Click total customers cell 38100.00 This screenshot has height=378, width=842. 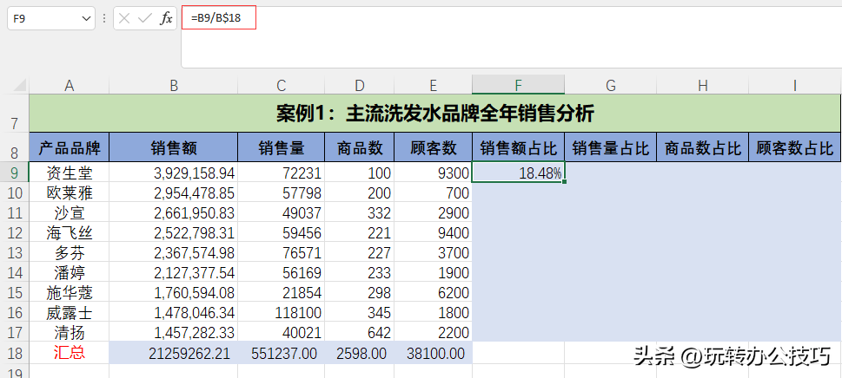(434, 354)
